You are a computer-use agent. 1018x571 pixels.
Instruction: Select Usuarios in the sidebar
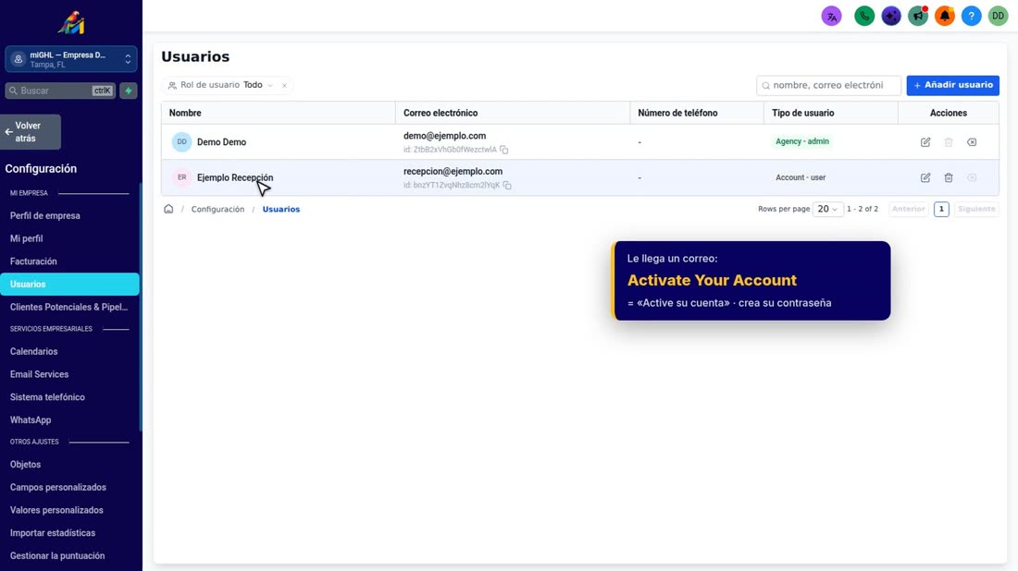(69, 284)
